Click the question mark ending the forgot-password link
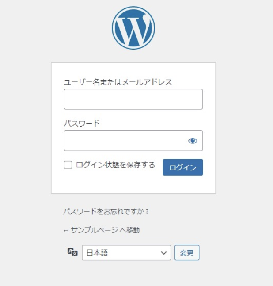The height and width of the screenshot is (286, 273). [x=147, y=212]
